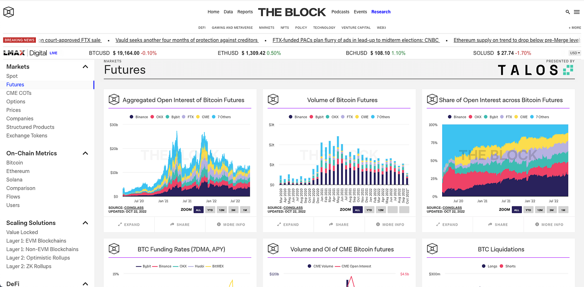
Task: Click the share of open interest chart area
Action: [x=505, y=160]
